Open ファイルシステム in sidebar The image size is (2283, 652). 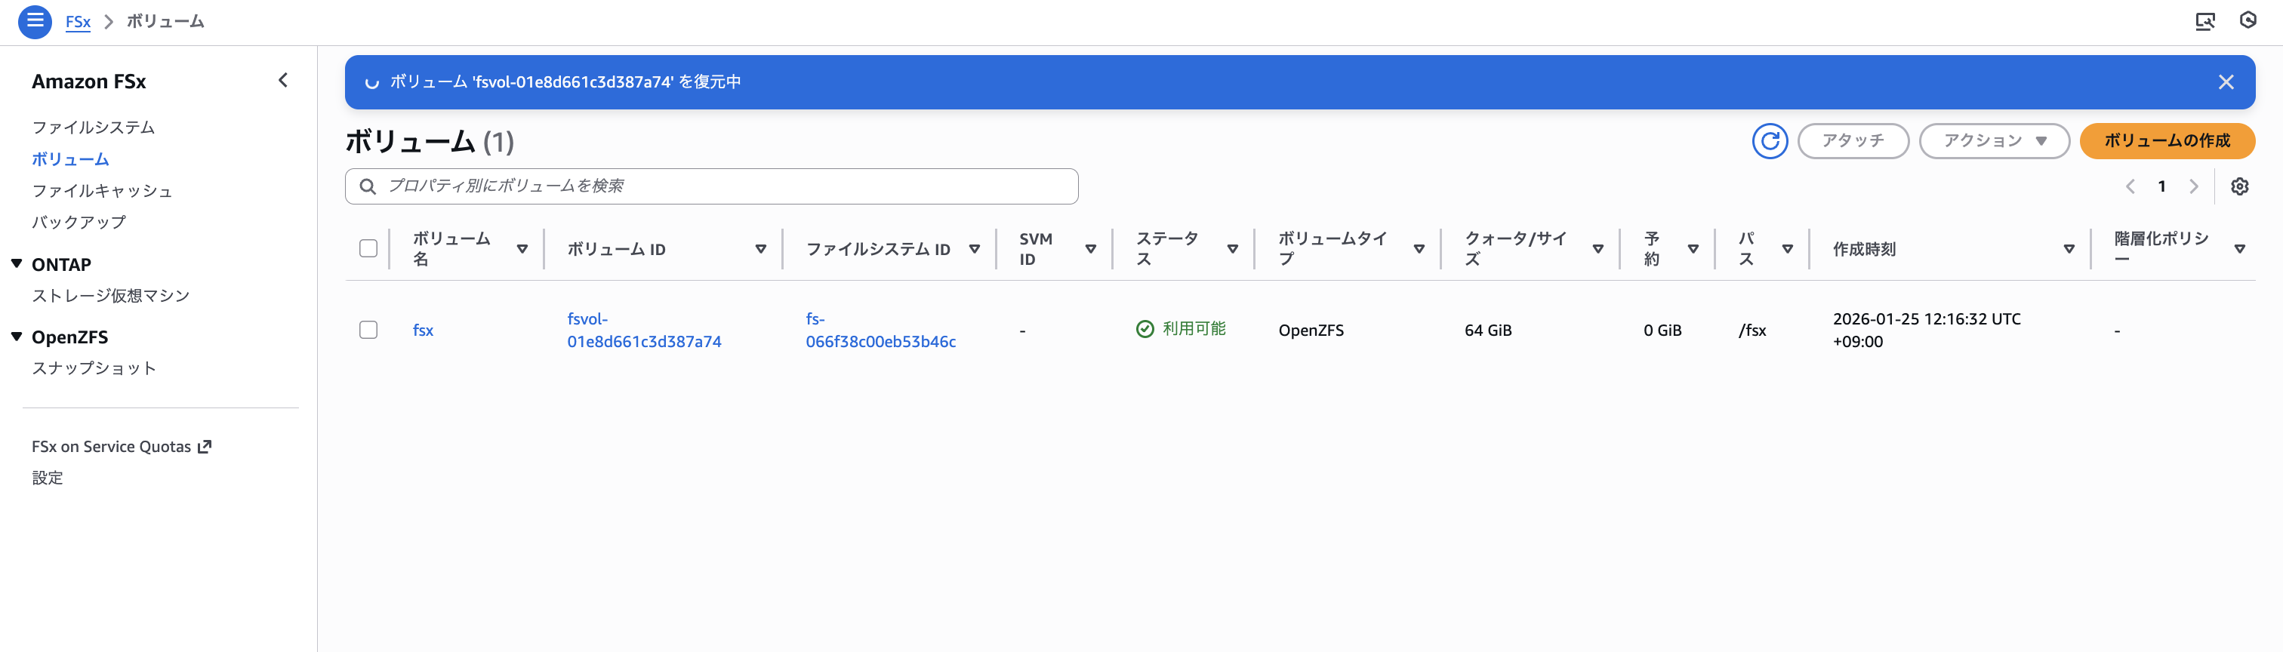point(93,128)
